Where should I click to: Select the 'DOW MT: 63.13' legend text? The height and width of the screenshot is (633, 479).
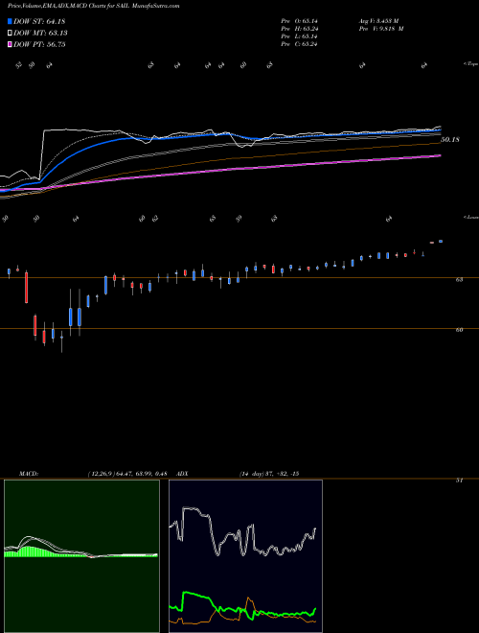[x=40, y=34]
